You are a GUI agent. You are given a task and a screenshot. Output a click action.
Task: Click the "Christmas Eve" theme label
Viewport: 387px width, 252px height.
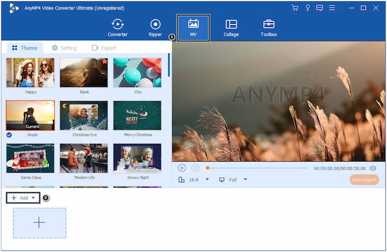tap(84, 135)
